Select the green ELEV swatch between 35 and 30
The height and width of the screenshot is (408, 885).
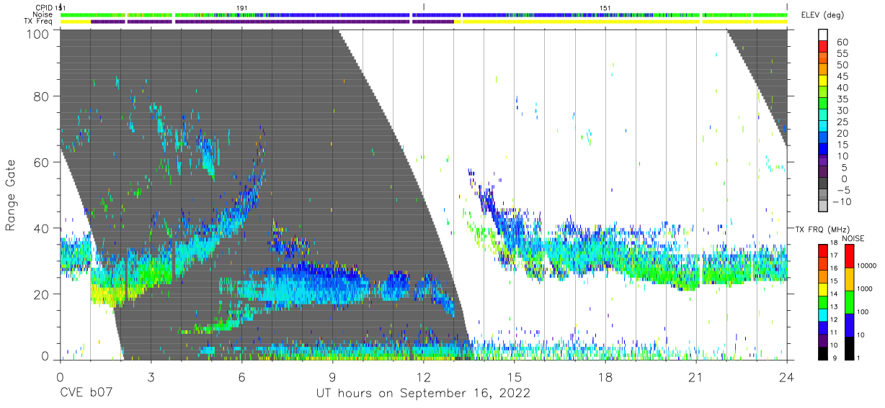coord(824,104)
